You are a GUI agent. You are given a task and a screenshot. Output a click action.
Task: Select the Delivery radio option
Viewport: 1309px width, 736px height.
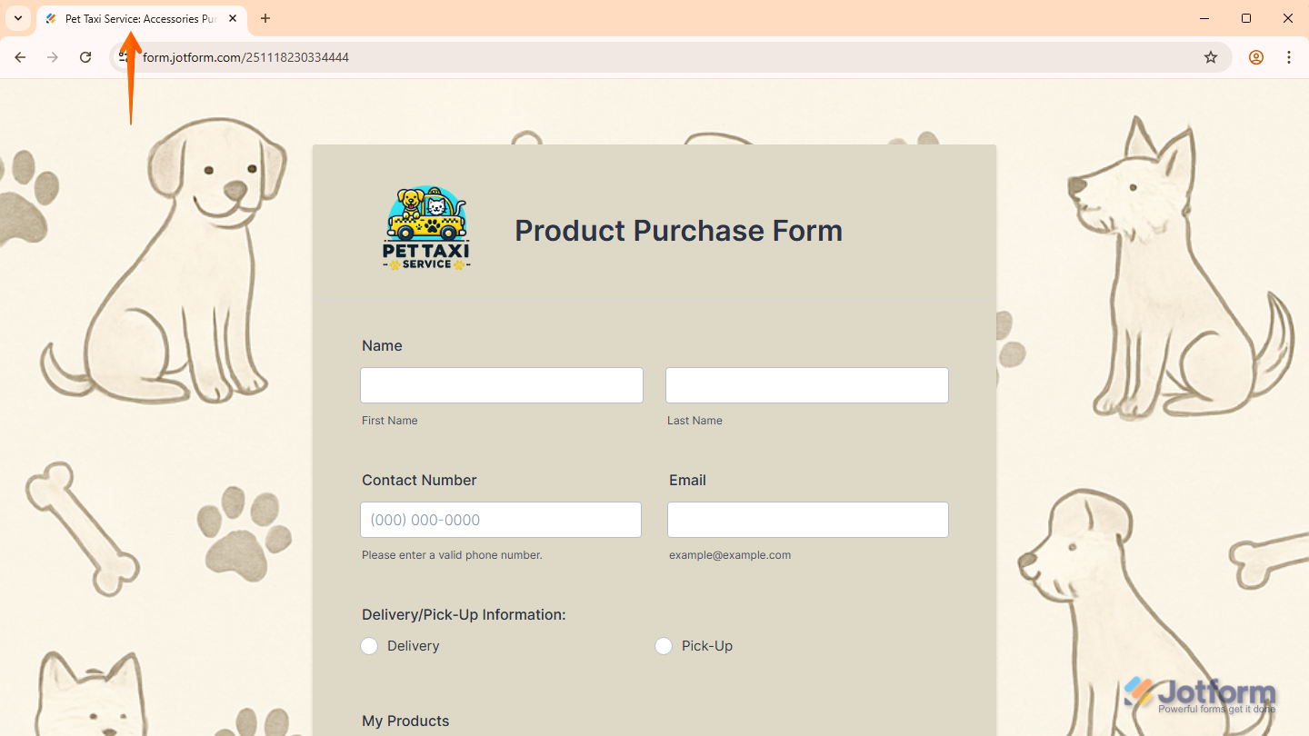(369, 646)
